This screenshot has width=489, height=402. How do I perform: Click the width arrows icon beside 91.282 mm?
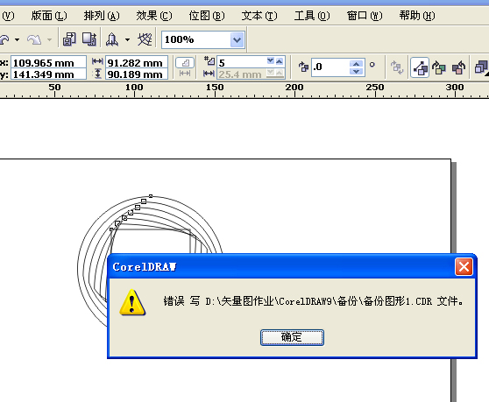pyautogui.click(x=97, y=61)
